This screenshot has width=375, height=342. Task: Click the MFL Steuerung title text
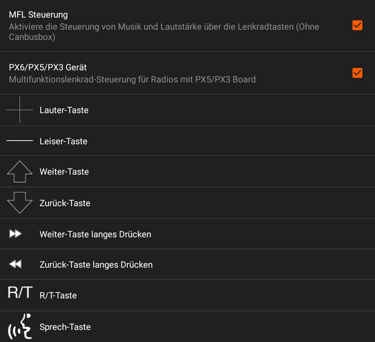[38, 15]
